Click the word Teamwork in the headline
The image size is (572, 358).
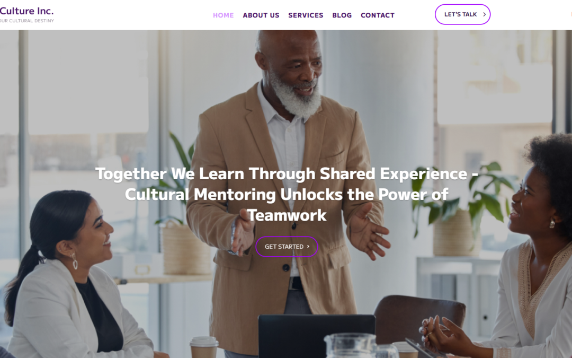287,215
